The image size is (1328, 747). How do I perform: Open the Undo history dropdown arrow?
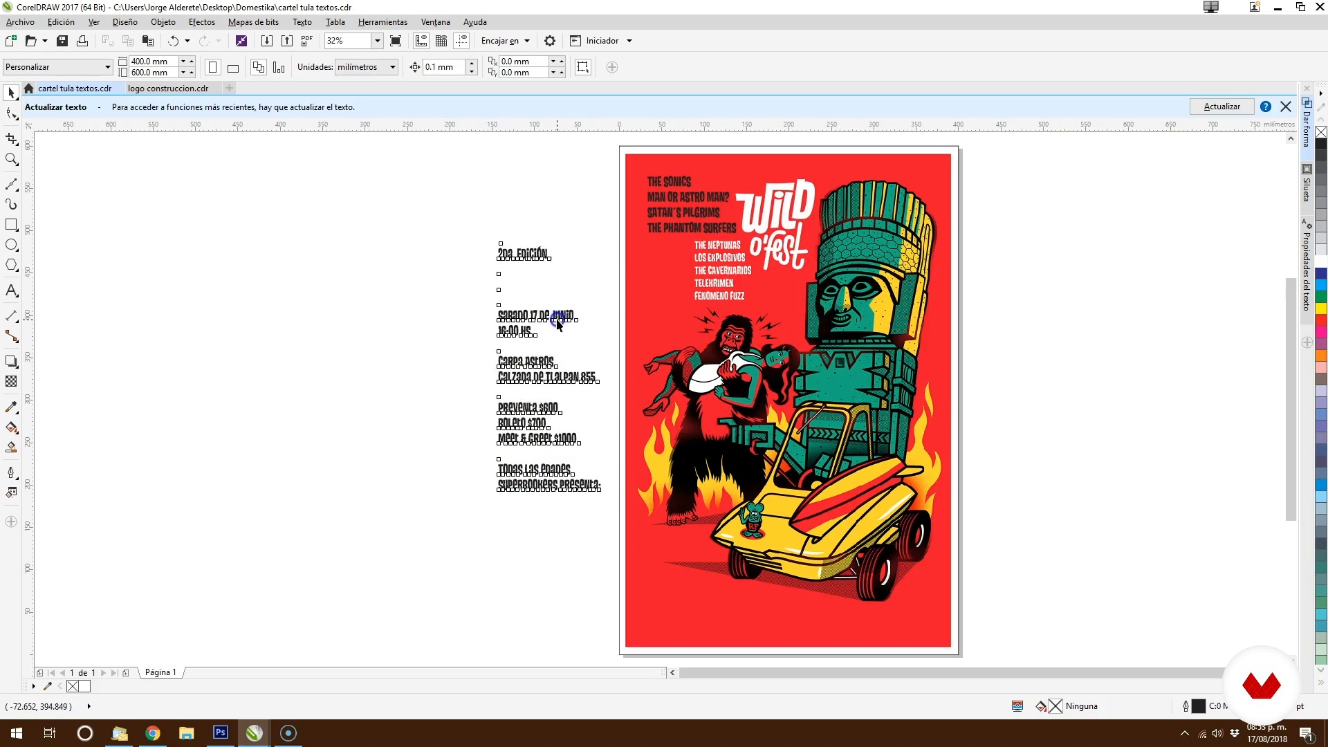[x=187, y=41]
